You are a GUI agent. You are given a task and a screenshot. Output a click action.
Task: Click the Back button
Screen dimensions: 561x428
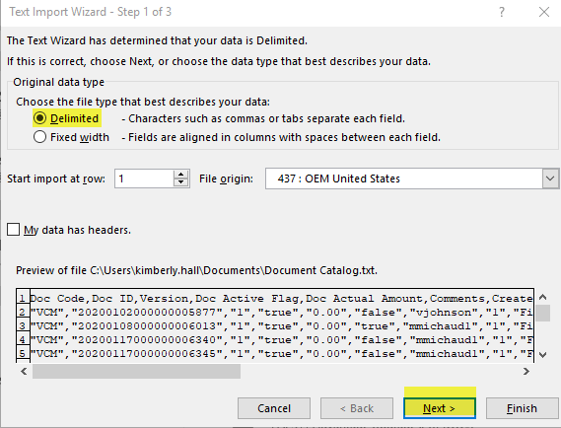click(x=357, y=408)
